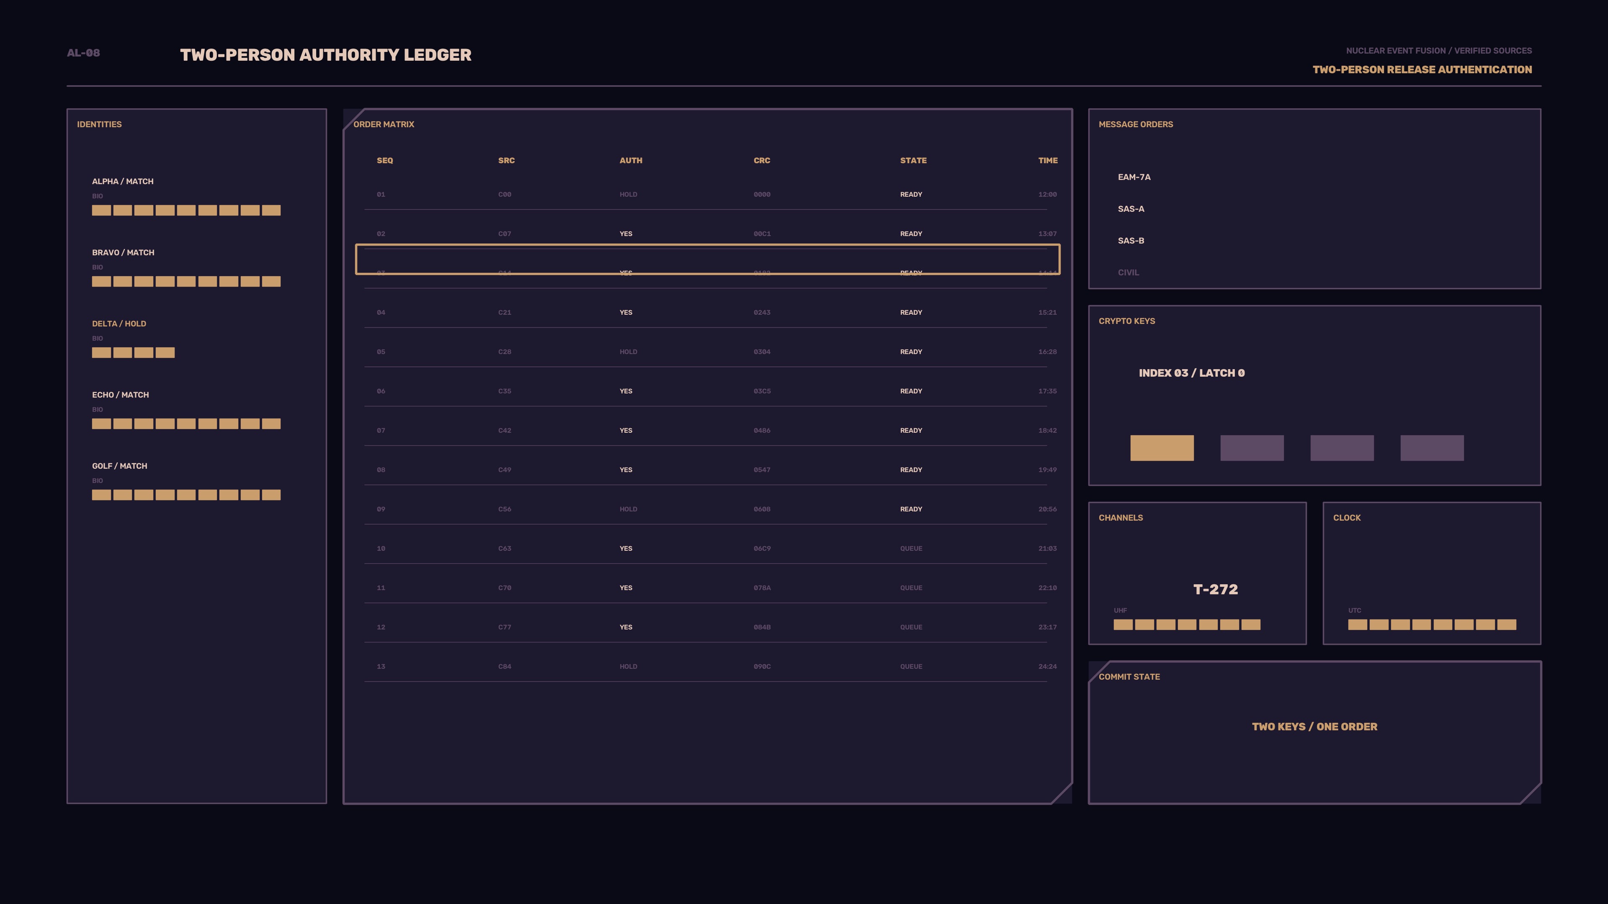Select the SAS-A message order
The height and width of the screenshot is (904, 1608).
[x=1131, y=209]
